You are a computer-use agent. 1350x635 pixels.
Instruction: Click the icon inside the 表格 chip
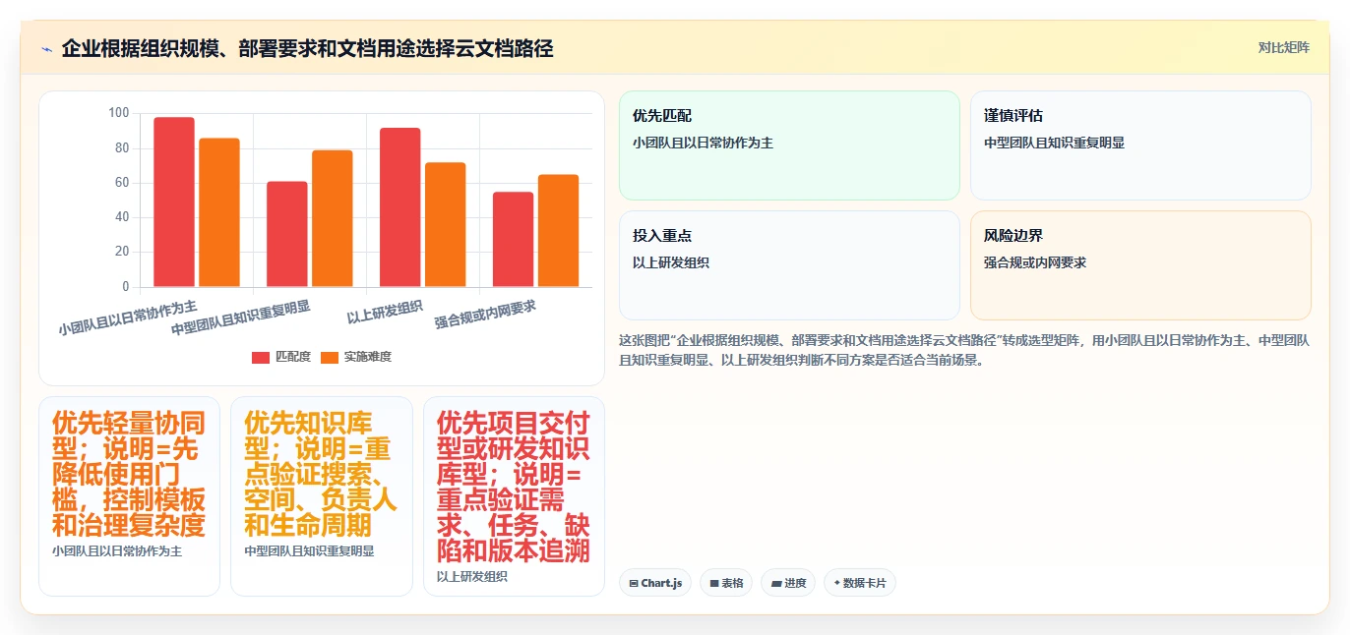tap(714, 584)
